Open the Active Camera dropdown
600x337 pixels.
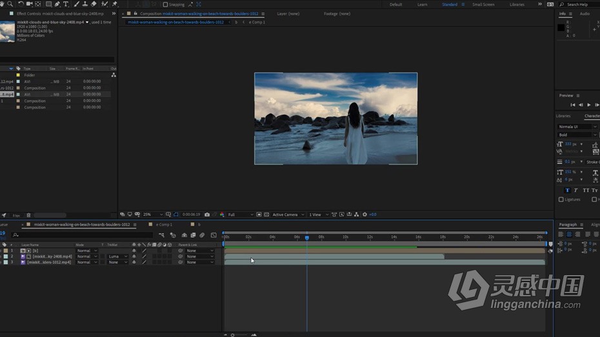288,214
